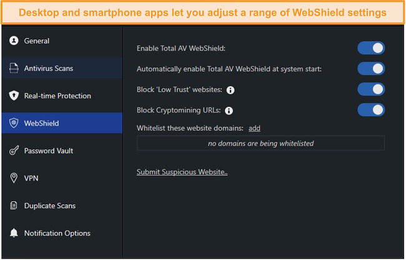Image resolution: width=406 pixels, height=260 pixels.
Task: Click the Notification Options bell icon
Action: [14, 232]
